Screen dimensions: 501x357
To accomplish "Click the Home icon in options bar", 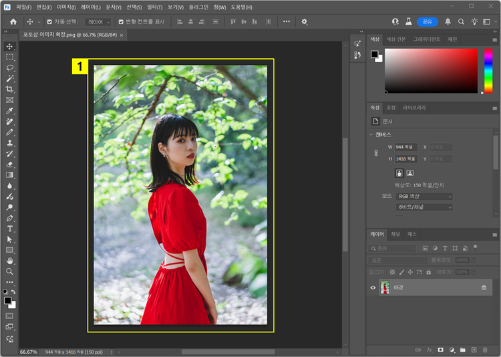I will point(13,21).
